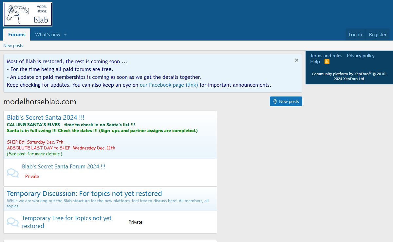Screen dimensions: 393x242
Task: Click 'ABSOLUTE LAST DAY to SHIP' text
Action: tap(61, 148)
